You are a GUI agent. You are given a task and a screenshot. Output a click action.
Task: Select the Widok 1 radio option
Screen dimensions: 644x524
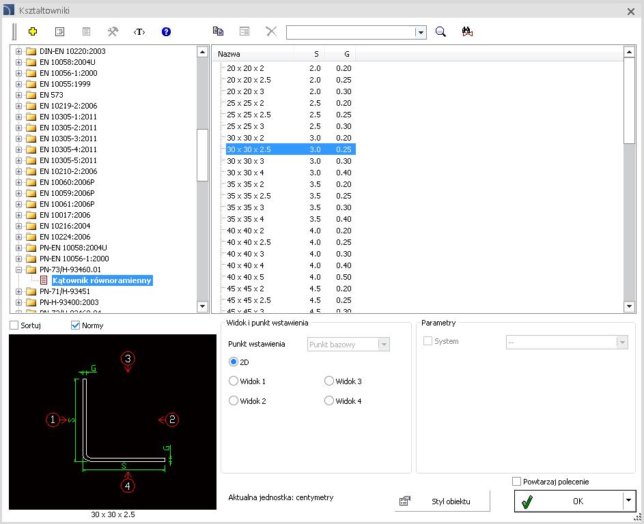coord(234,381)
